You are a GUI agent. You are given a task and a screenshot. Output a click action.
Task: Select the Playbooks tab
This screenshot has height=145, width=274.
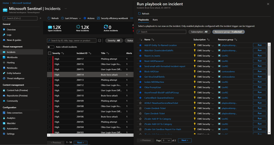click(x=143, y=20)
